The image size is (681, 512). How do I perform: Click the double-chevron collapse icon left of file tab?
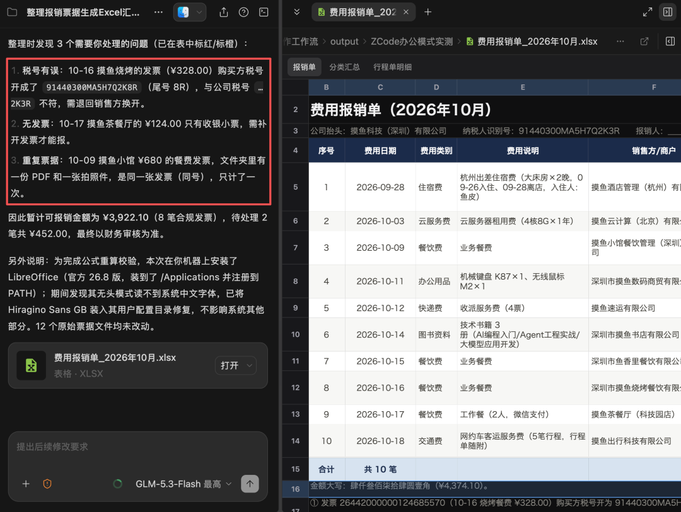pyautogui.click(x=296, y=12)
